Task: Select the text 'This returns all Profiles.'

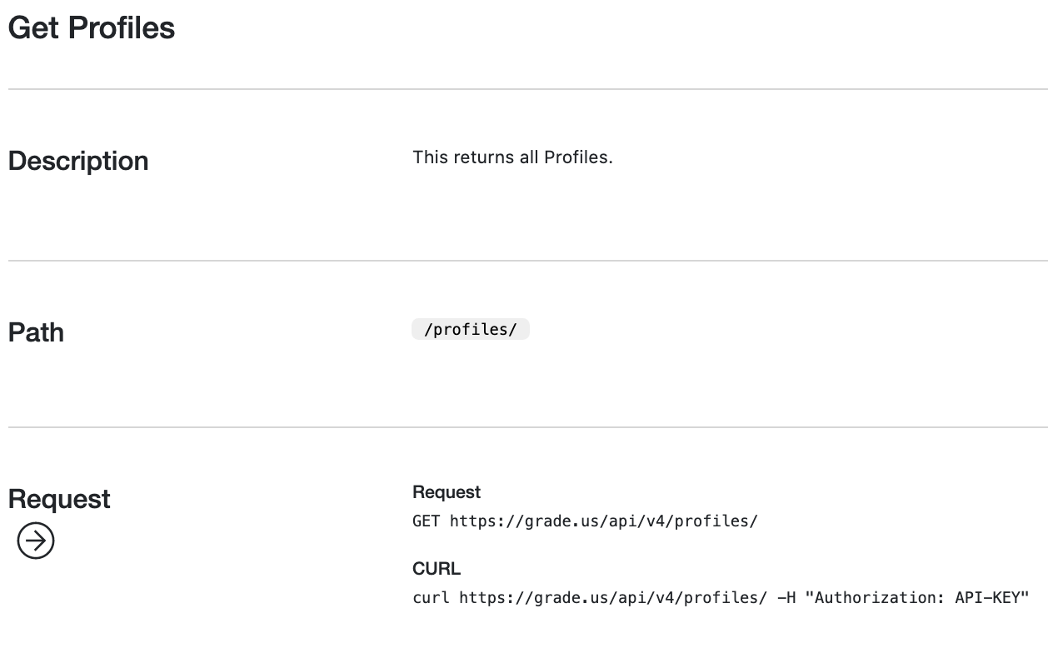Action: 512,157
